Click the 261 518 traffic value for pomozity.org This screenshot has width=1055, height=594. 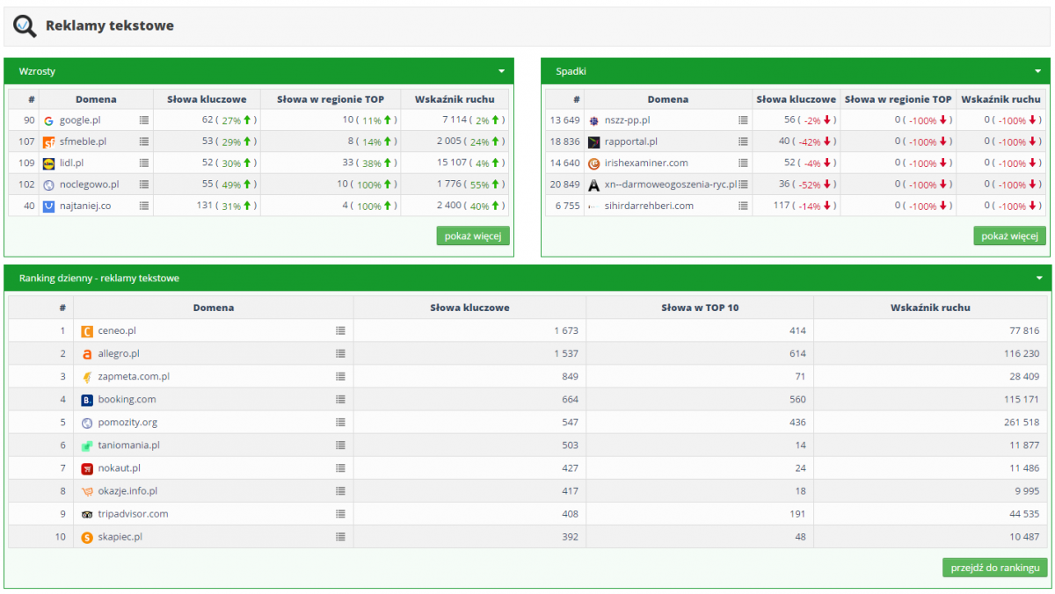[1020, 422]
